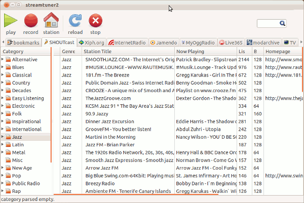Select the Public Domain Jazz station
304x203 pixels.
pyautogui.click(x=178, y=83)
